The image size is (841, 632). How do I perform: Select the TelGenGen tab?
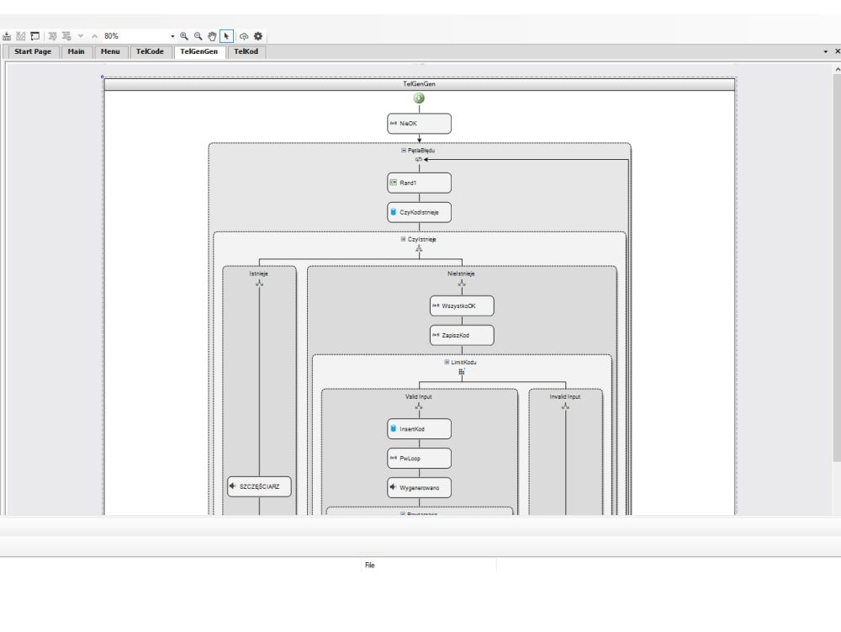(199, 51)
